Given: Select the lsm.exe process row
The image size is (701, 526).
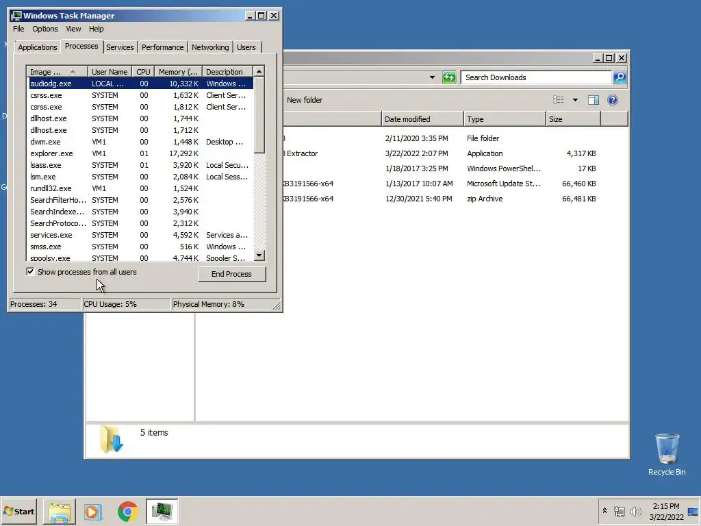Looking at the screenshot, I should click(140, 177).
